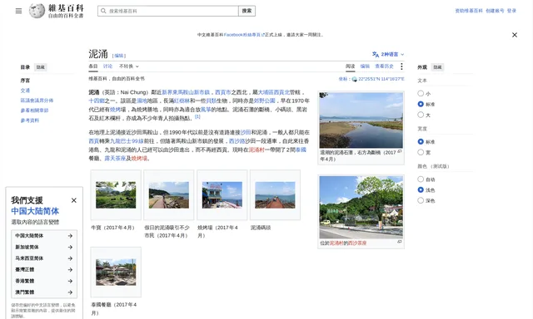Select the 阅读 read tab
Viewport: 533px width, 319px height.
350,66
